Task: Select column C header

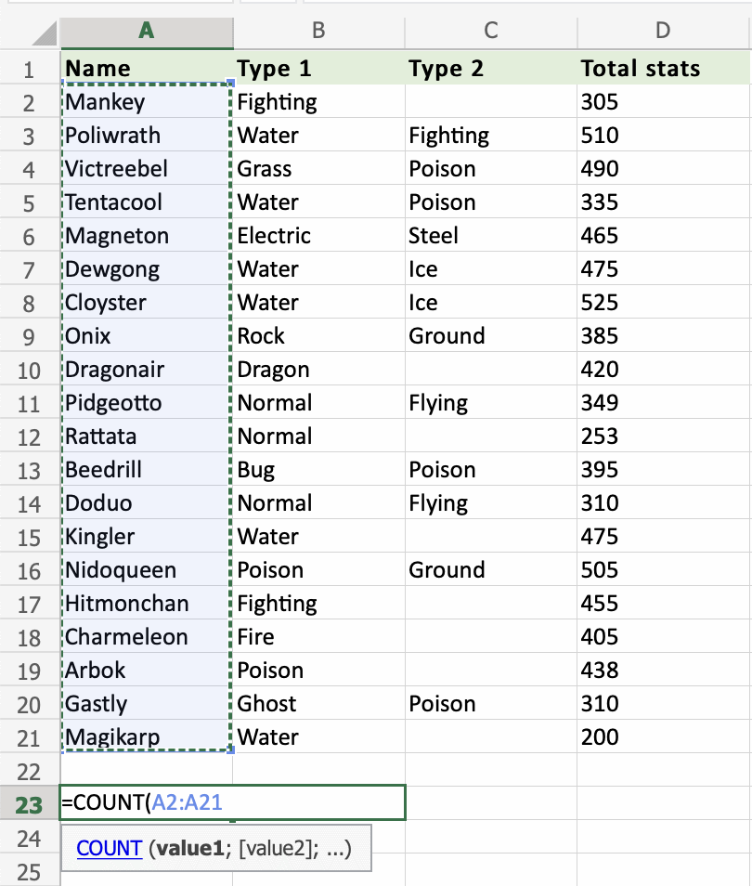Action: (490, 31)
